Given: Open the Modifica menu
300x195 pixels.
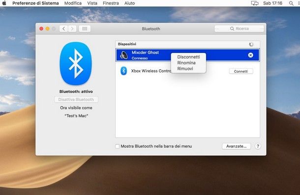Looking at the screenshot, I should (x=73, y=3).
